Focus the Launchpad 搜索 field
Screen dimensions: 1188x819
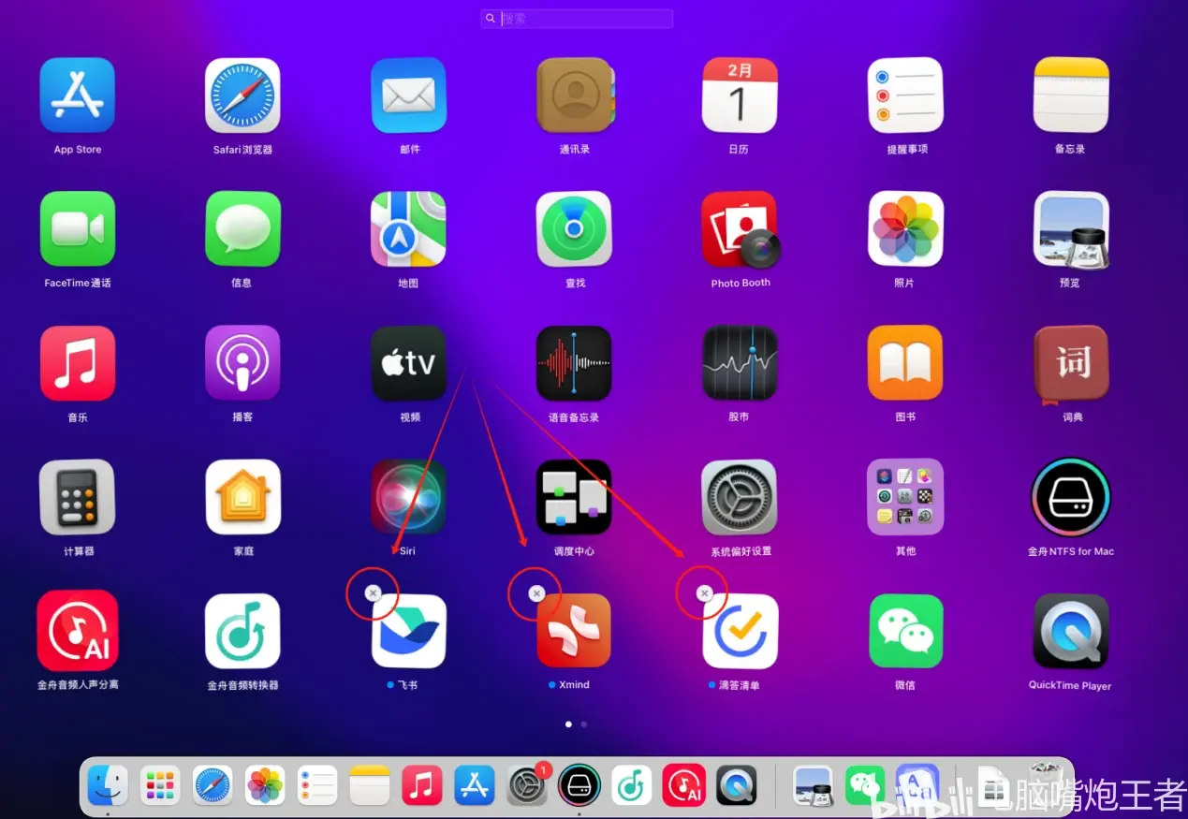click(577, 19)
